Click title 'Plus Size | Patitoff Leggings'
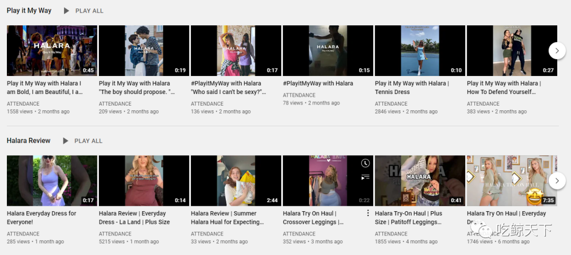The image size is (571, 255). click(x=409, y=218)
